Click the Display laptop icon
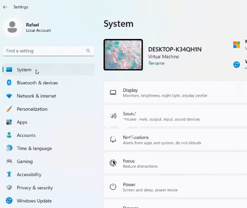247x208 pixels. click(113, 93)
